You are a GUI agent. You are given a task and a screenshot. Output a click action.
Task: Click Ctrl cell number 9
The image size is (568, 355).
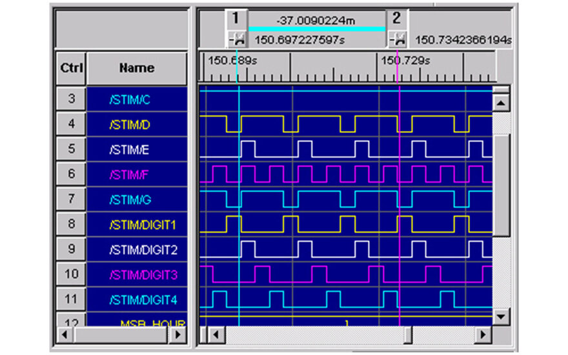(72, 249)
